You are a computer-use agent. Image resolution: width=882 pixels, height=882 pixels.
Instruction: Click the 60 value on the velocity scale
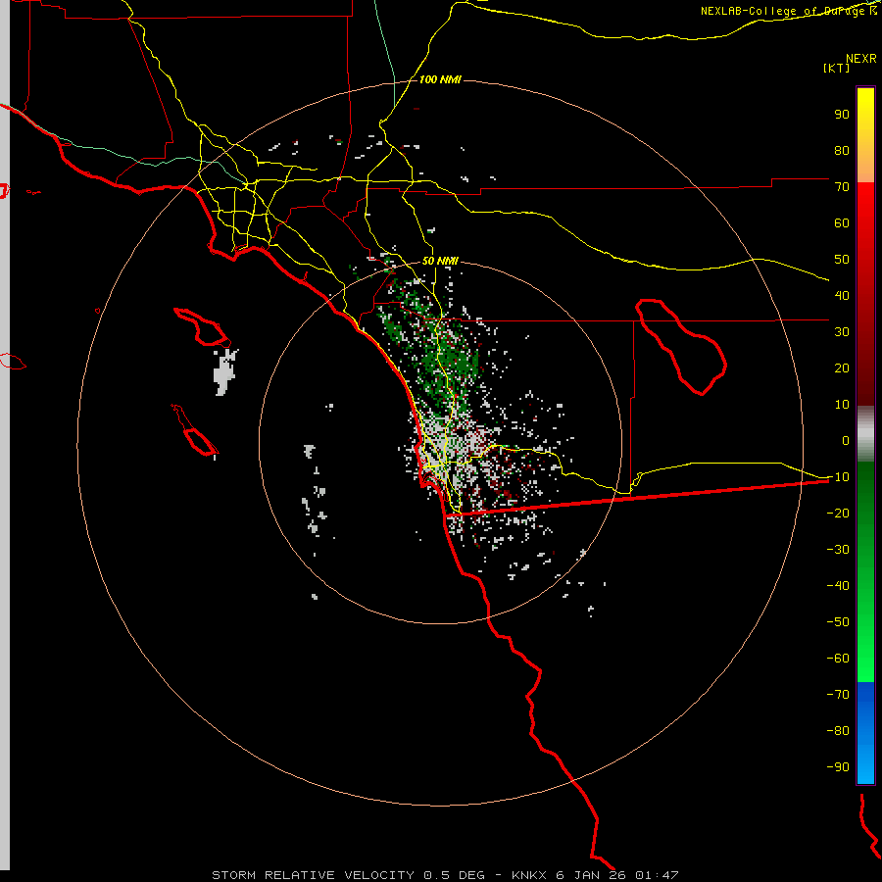(x=842, y=222)
